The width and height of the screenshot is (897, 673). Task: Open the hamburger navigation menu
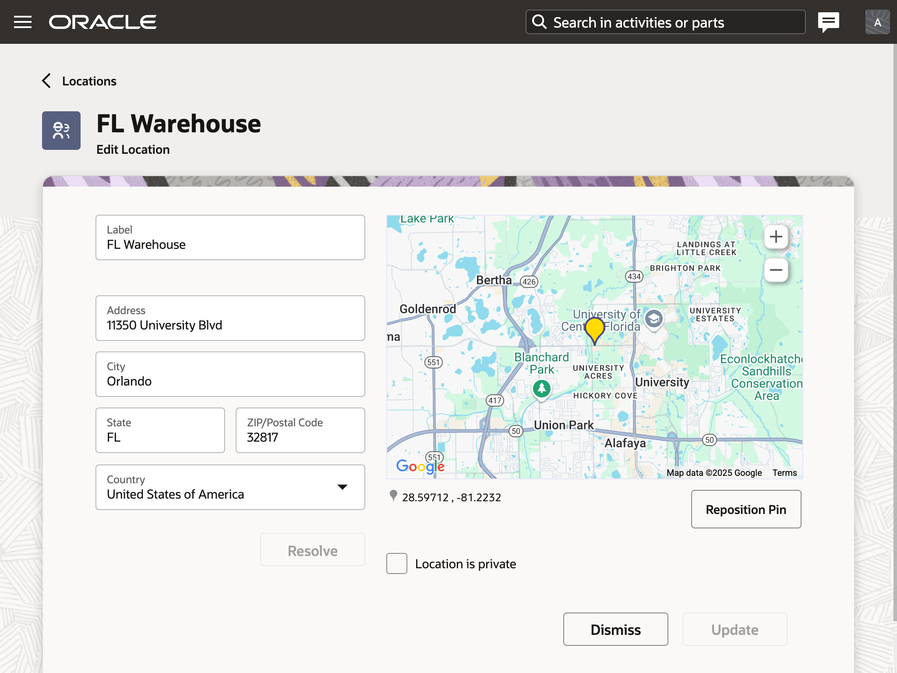(23, 22)
